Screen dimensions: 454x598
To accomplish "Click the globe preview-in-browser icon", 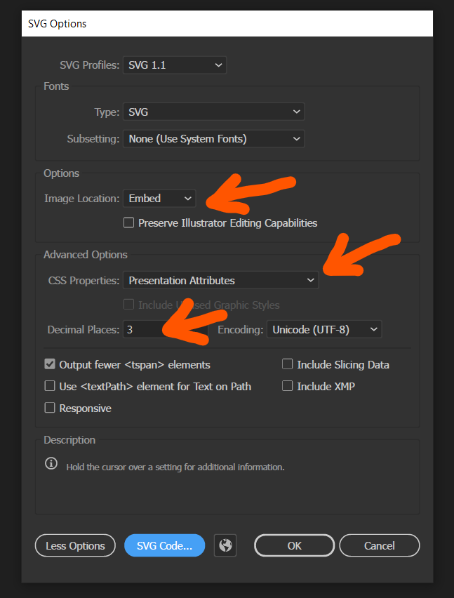I will 226,545.
